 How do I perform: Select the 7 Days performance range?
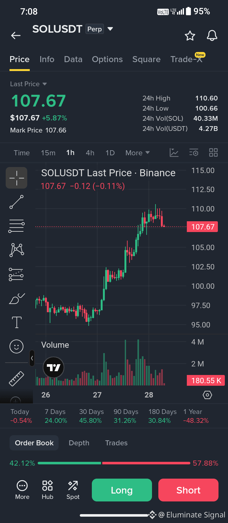point(56,416)
